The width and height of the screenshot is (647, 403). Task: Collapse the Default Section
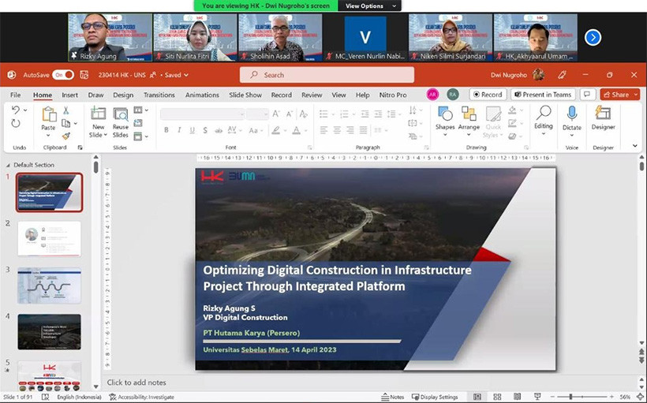8,165
